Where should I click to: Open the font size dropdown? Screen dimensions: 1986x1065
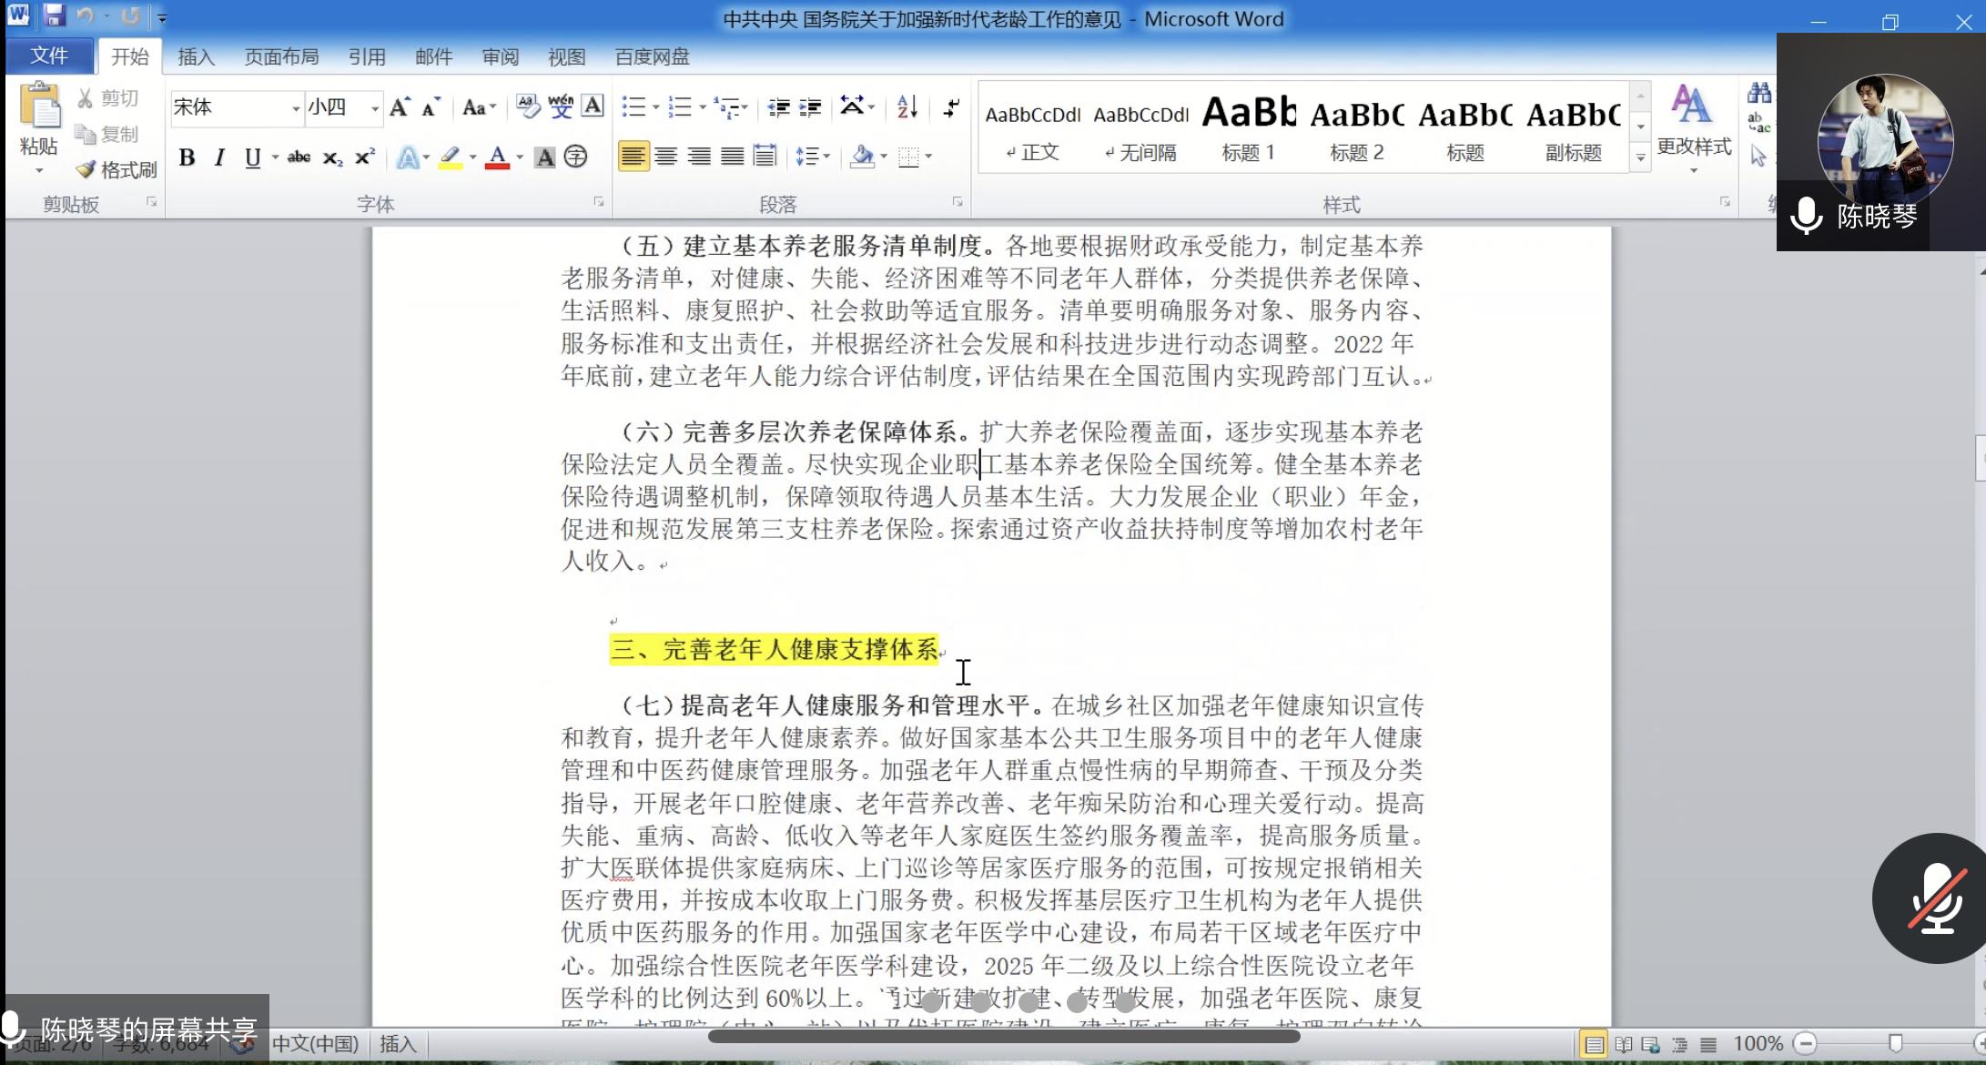374,108
